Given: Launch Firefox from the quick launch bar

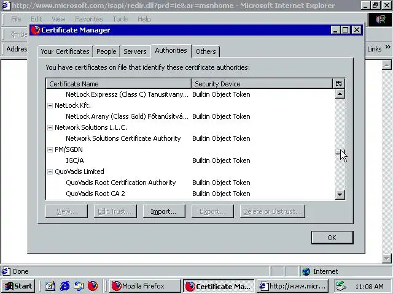Looking at the screenshot, I should pos(93,286).
